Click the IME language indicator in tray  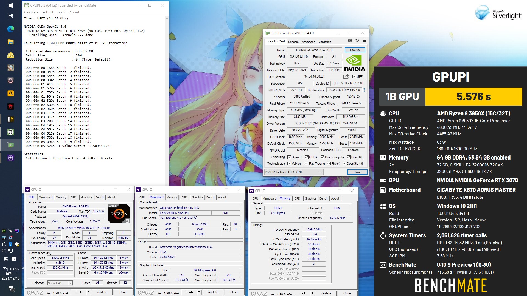click(x=6, y=259)
